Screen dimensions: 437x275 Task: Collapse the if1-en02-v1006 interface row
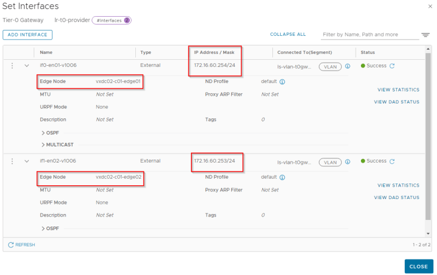27,161
